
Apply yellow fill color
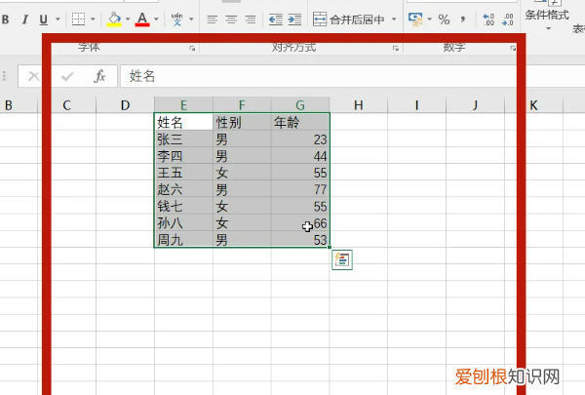pyautogui.click(x=114, y=20)
